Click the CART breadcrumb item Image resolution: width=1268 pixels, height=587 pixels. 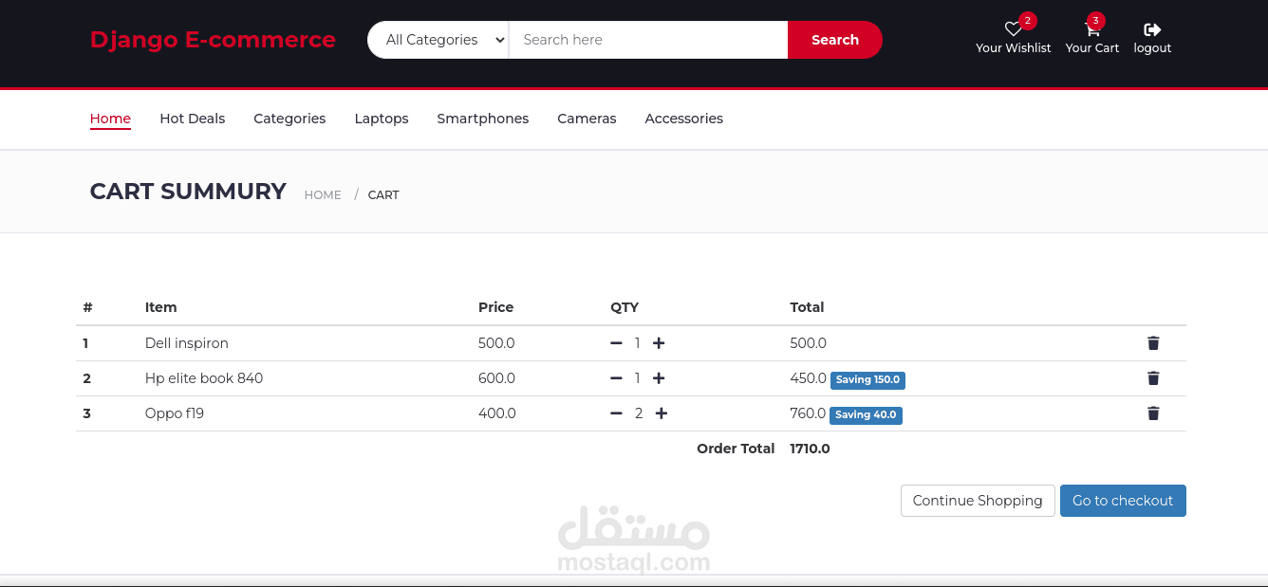point(383,194)
